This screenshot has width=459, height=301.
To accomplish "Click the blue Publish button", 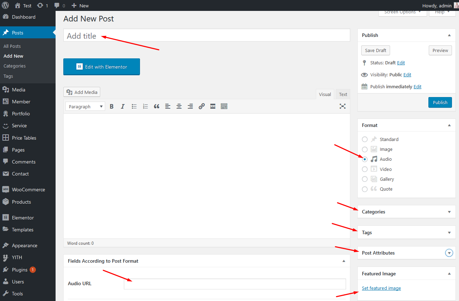I will click(440, 102).
